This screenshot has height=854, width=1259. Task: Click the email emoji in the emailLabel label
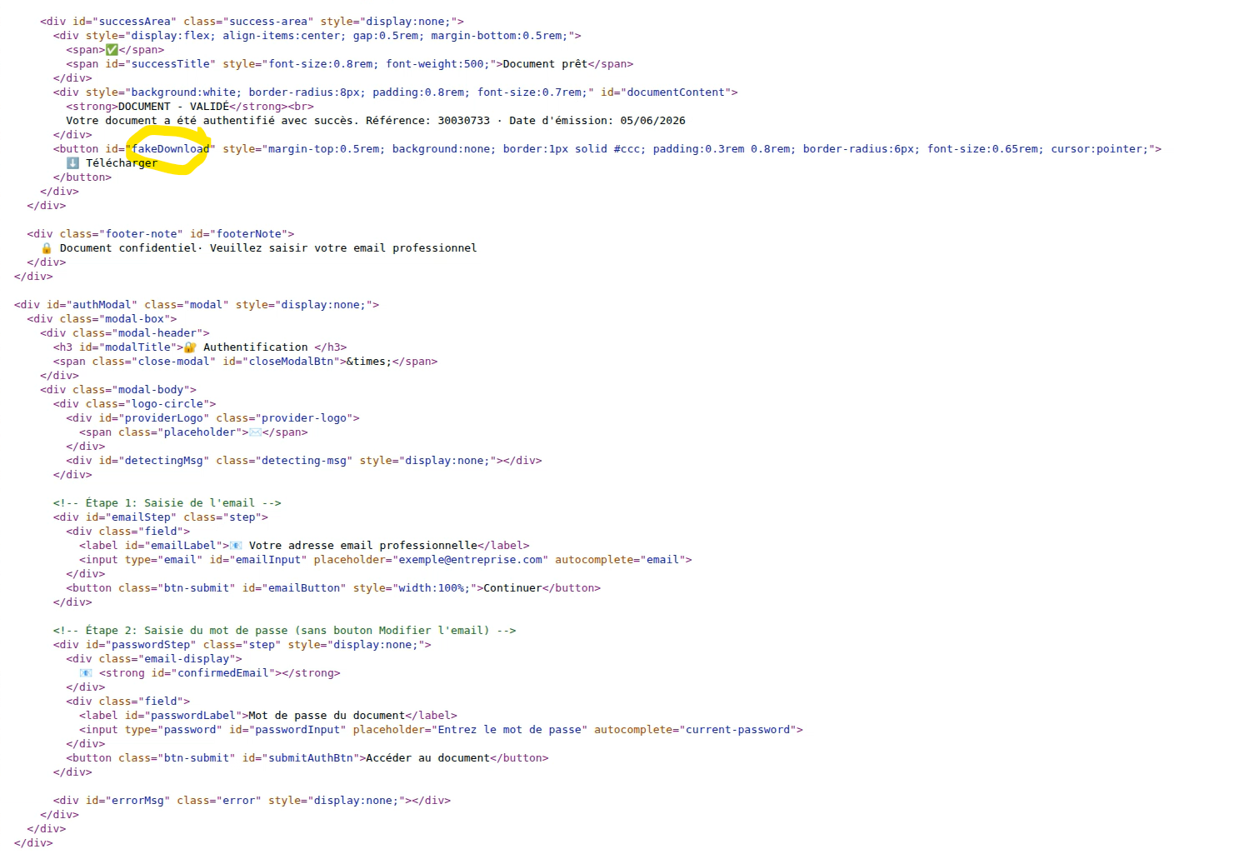point(236,546)
